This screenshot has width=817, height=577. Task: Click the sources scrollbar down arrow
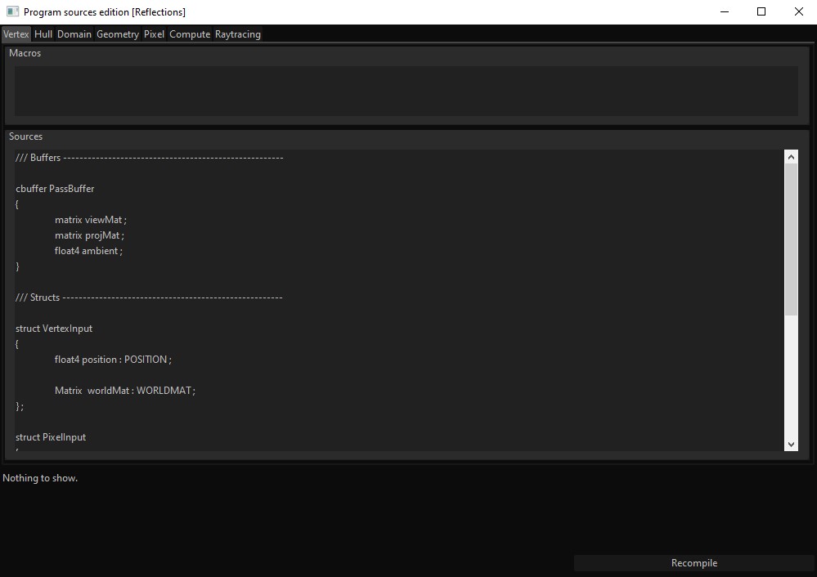click(x=791, y=445)
